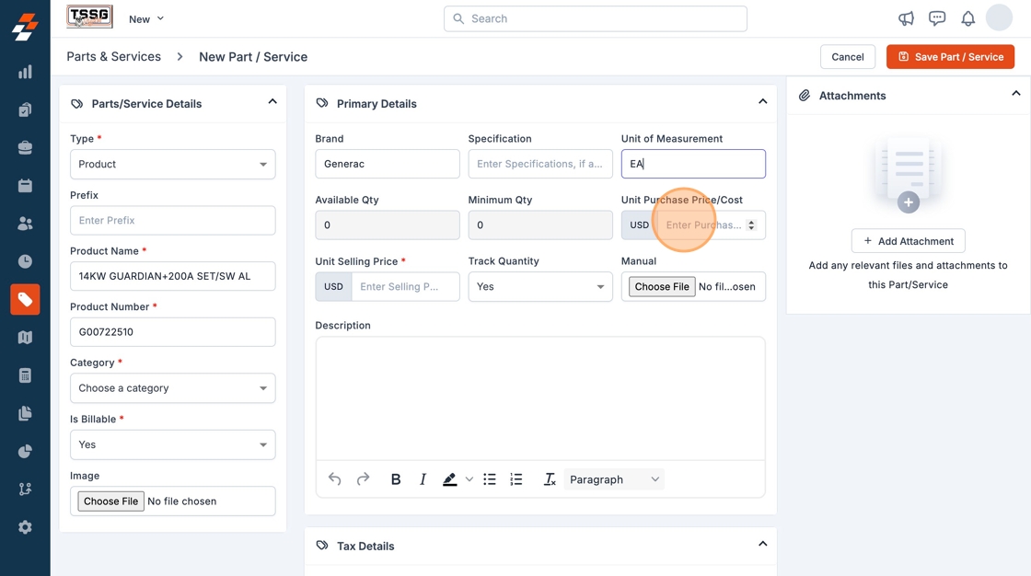Viewport: 1031px width, 576px height.
Task: Open the New menu in header
Action: pyautogui.click(x=146, y=18)
